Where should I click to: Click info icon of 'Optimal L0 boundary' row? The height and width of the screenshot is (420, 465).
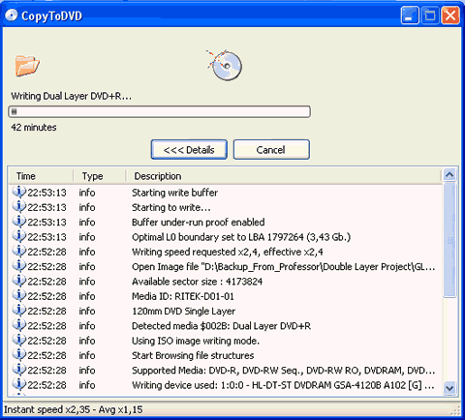(19, 236)
